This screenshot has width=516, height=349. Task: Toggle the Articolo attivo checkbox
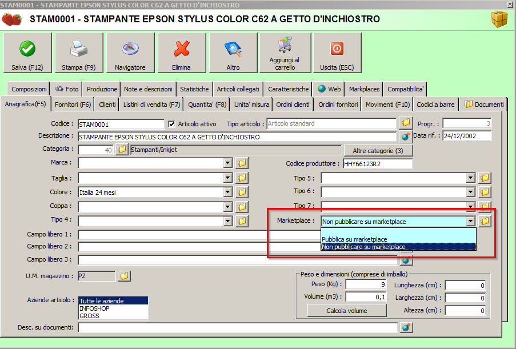(x=171, y=124)
